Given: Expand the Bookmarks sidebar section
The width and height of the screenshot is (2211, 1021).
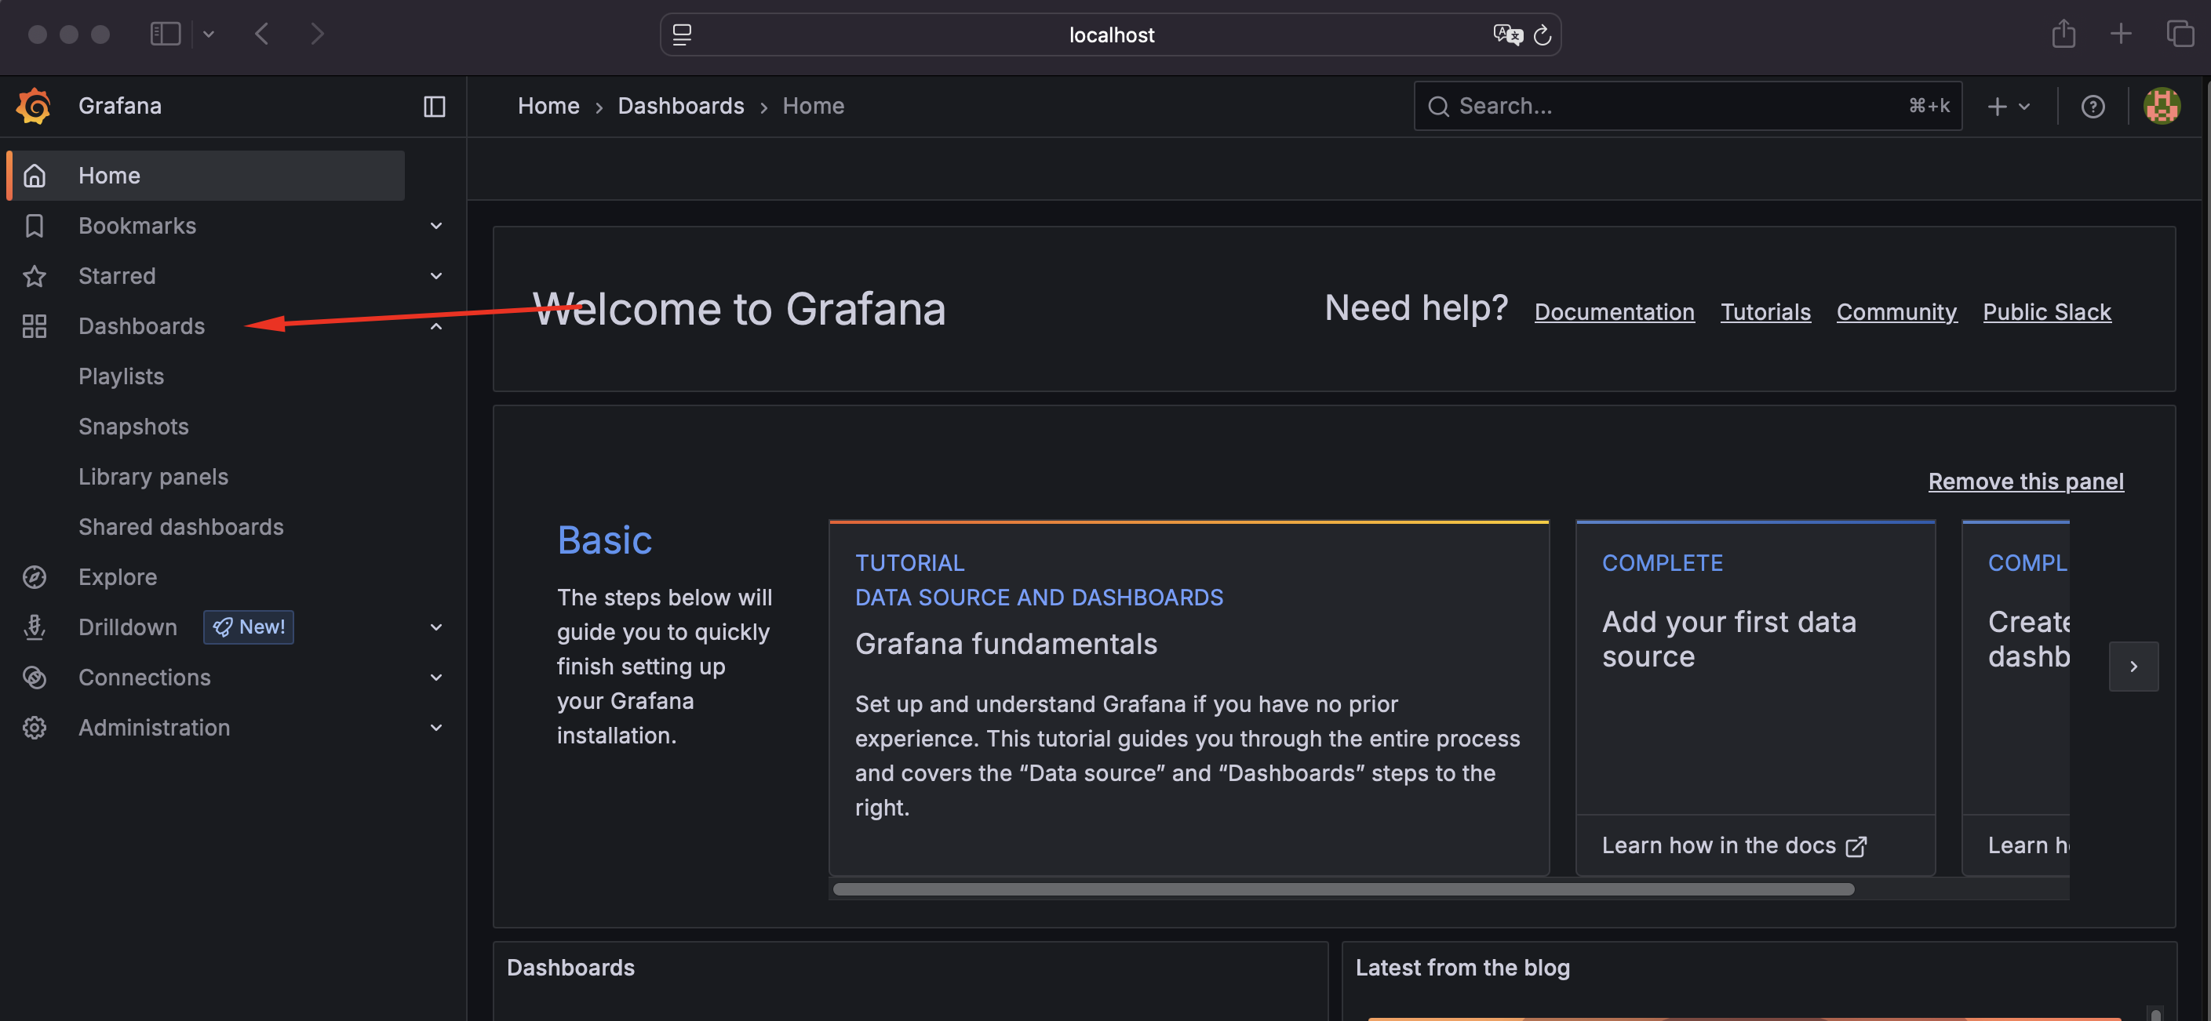Looking at the screenshot, I should click(436, 226).
